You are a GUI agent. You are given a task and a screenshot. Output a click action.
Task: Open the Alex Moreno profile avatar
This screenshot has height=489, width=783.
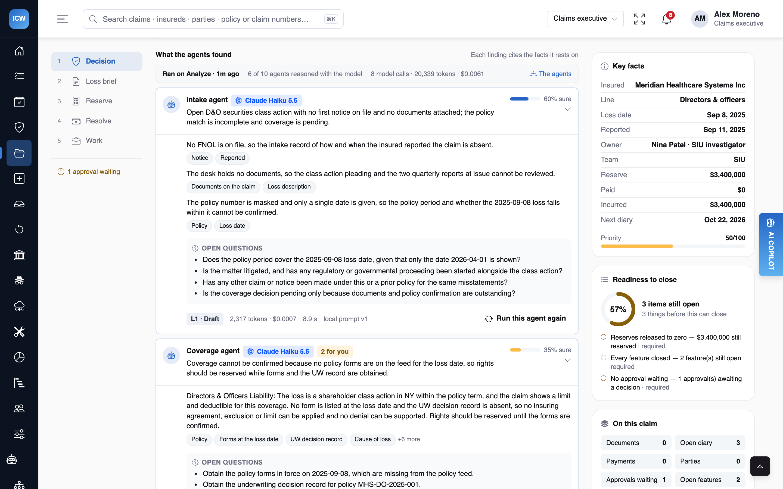(x=700, y=19)
